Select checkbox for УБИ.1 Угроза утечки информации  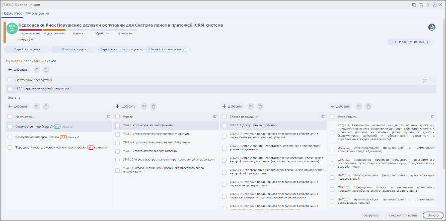click(x=118, y=126)
